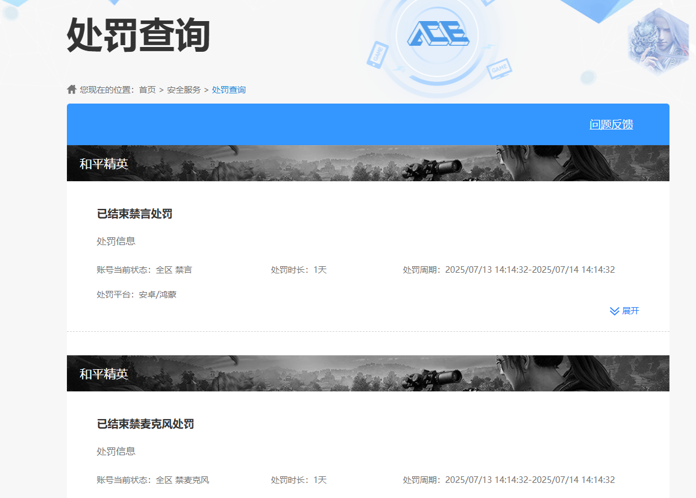The width and height of the screenshot is (696, 498).
Task: Click the hexagonal character avatar at top right
Action: pyautogui.click(x=658, y=41)
